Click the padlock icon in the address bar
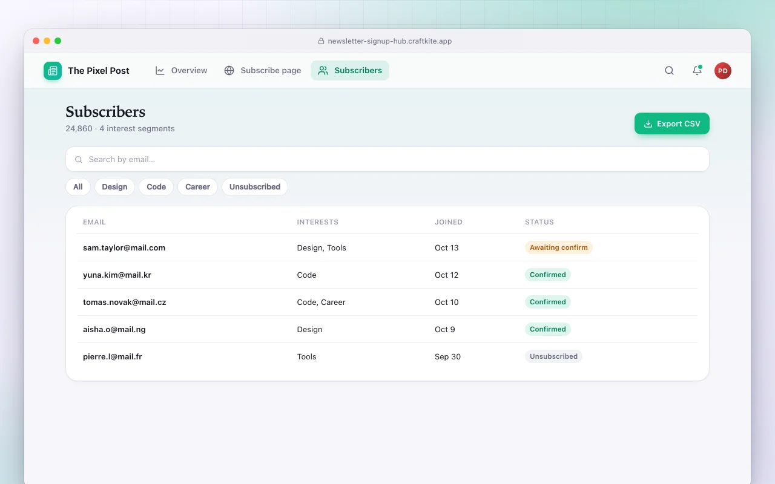This screenshot has width=775, height=484. tap(322, 41)
